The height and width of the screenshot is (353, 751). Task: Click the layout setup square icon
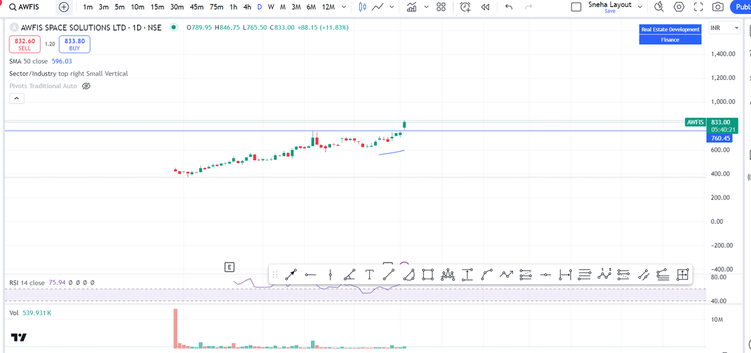577,7
